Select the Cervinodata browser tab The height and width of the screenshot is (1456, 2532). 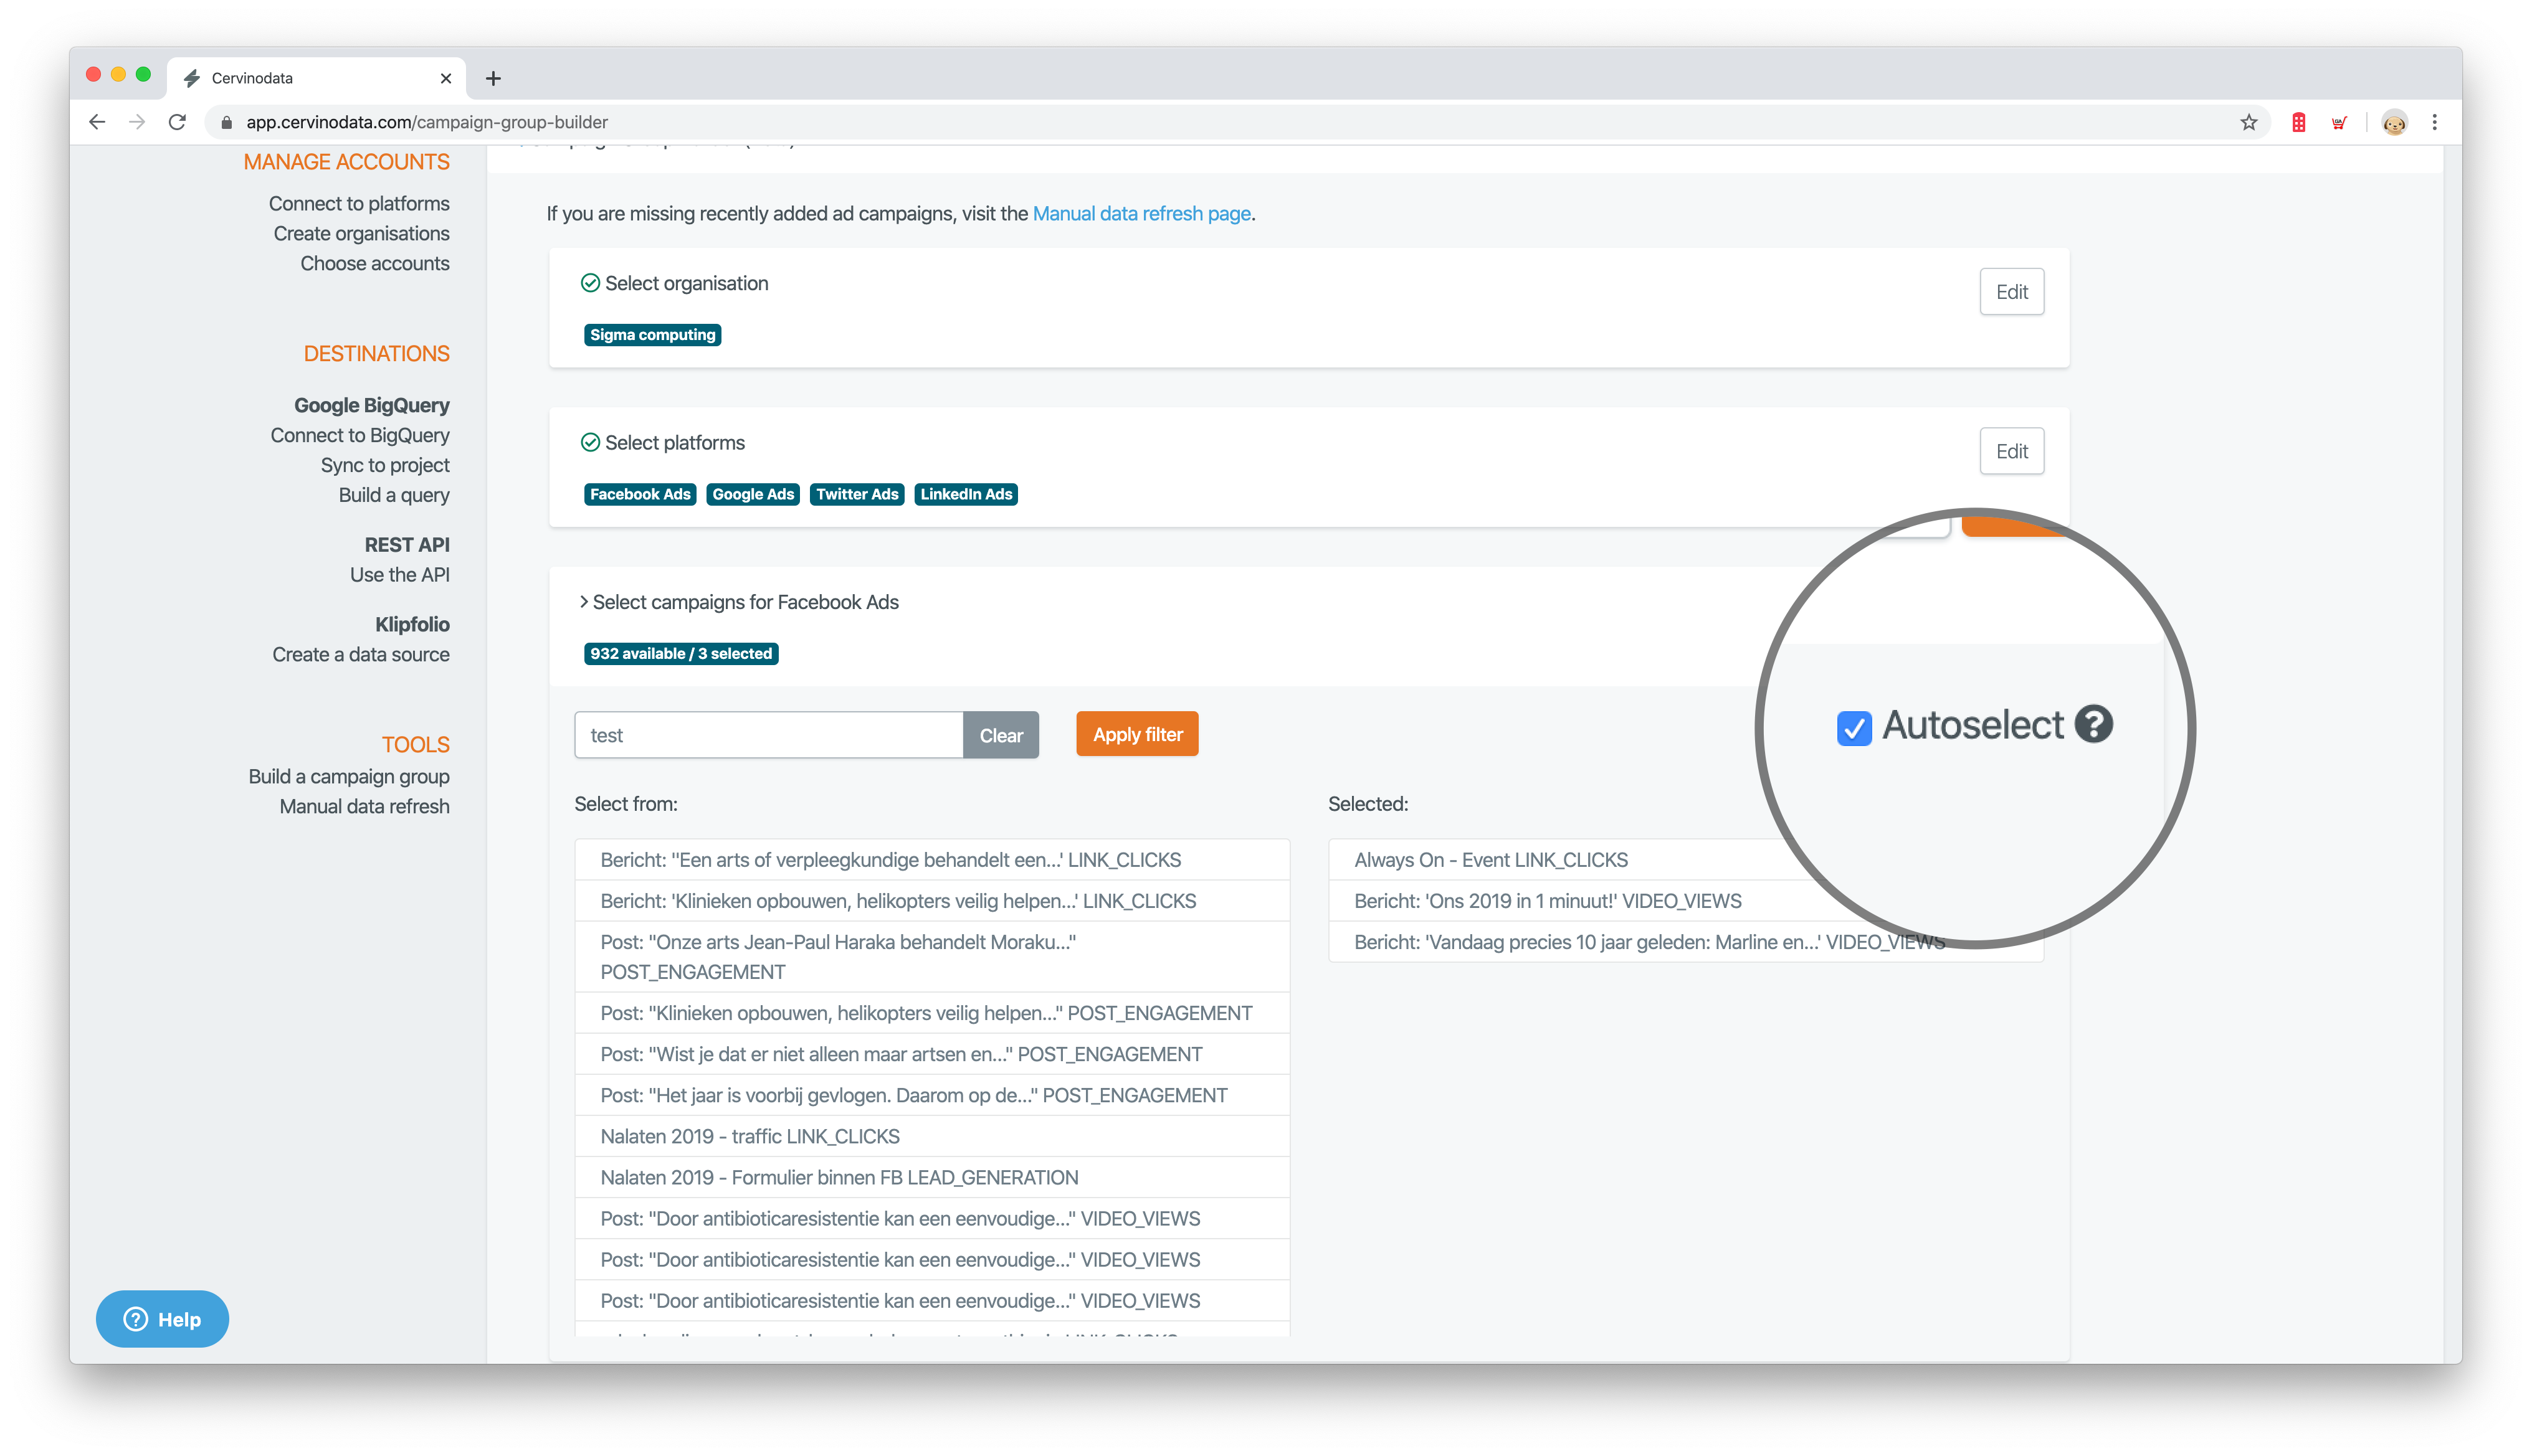(317, 78)
